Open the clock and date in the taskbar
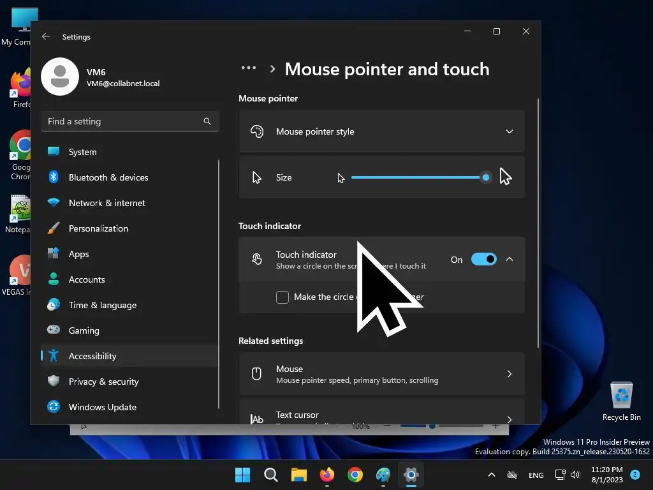Viewport: 653px width, 490px height. pyautogui.click(x=607, y=475)
